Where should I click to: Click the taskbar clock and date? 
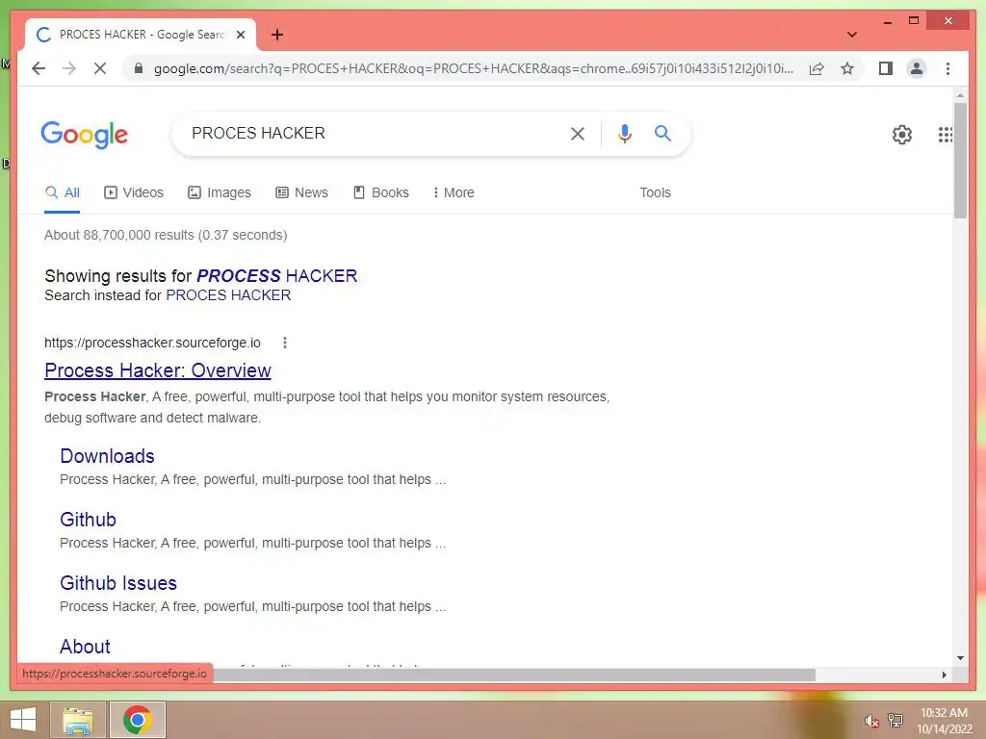point(944,721)
